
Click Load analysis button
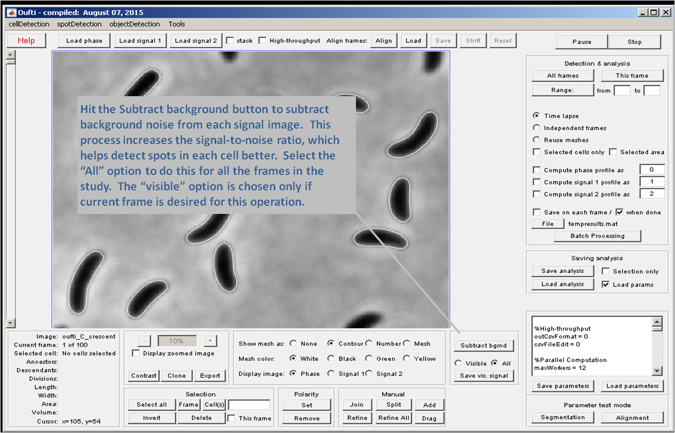tap(563, 284)
